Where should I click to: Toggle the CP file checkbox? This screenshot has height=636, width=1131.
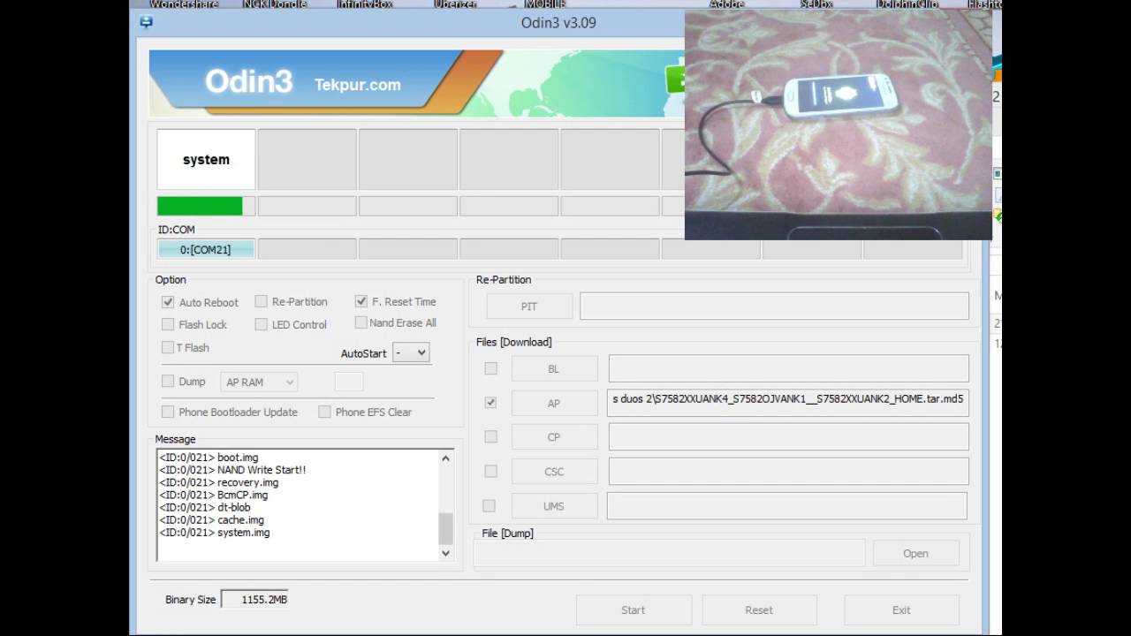490,436
